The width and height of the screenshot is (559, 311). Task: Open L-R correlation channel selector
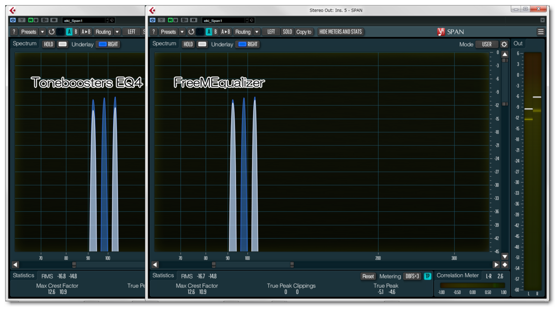tap(489, 276)
